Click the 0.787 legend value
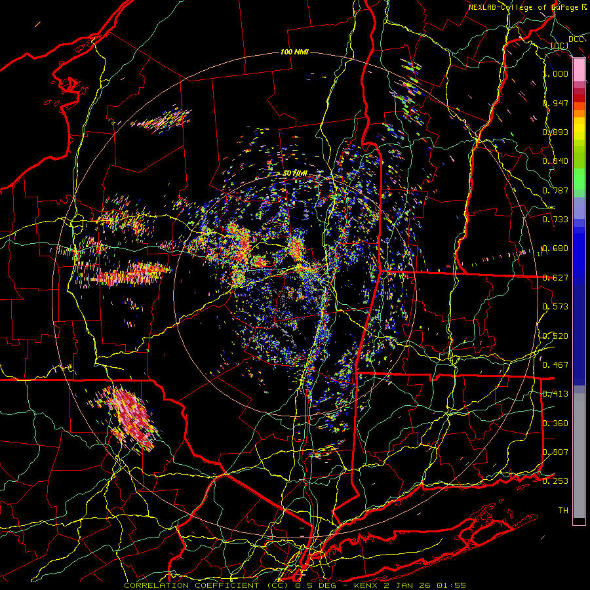Viewport: 590px width, 590px height. [x=555, y=190]
